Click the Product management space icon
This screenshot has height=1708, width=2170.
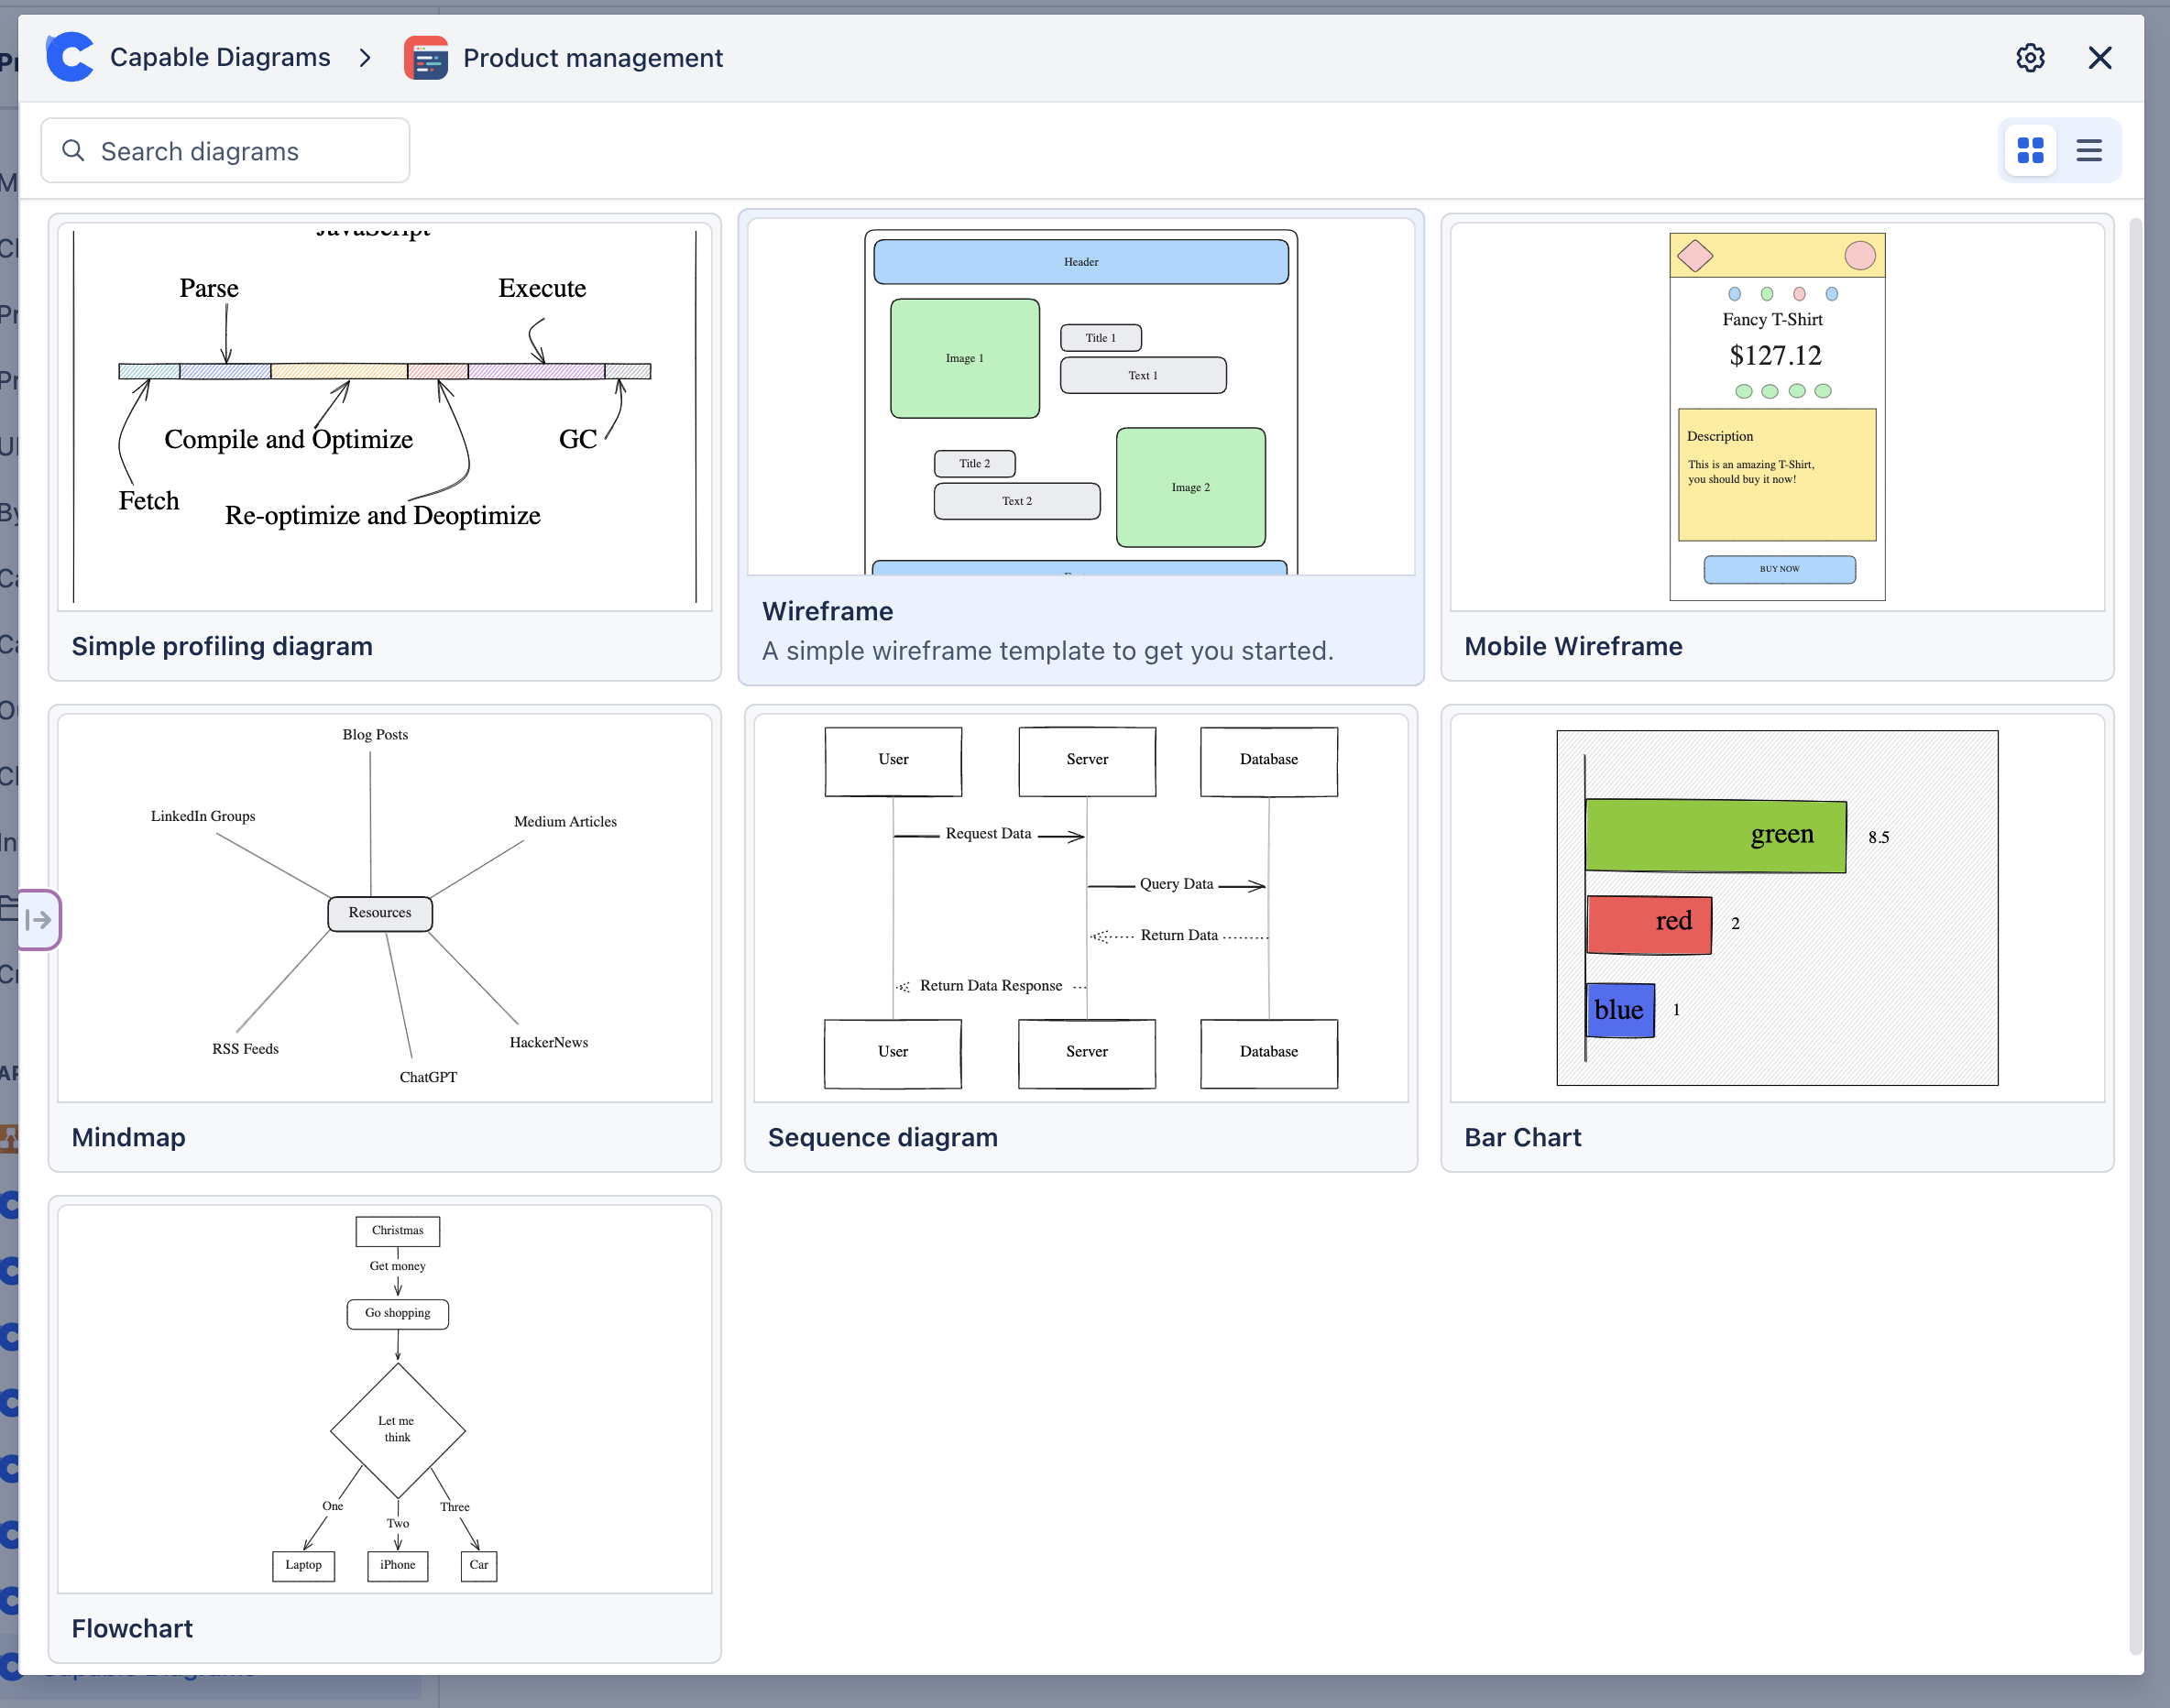click(426, 58)
